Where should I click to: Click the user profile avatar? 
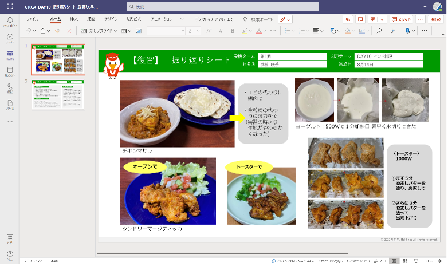tap(437, 6)
